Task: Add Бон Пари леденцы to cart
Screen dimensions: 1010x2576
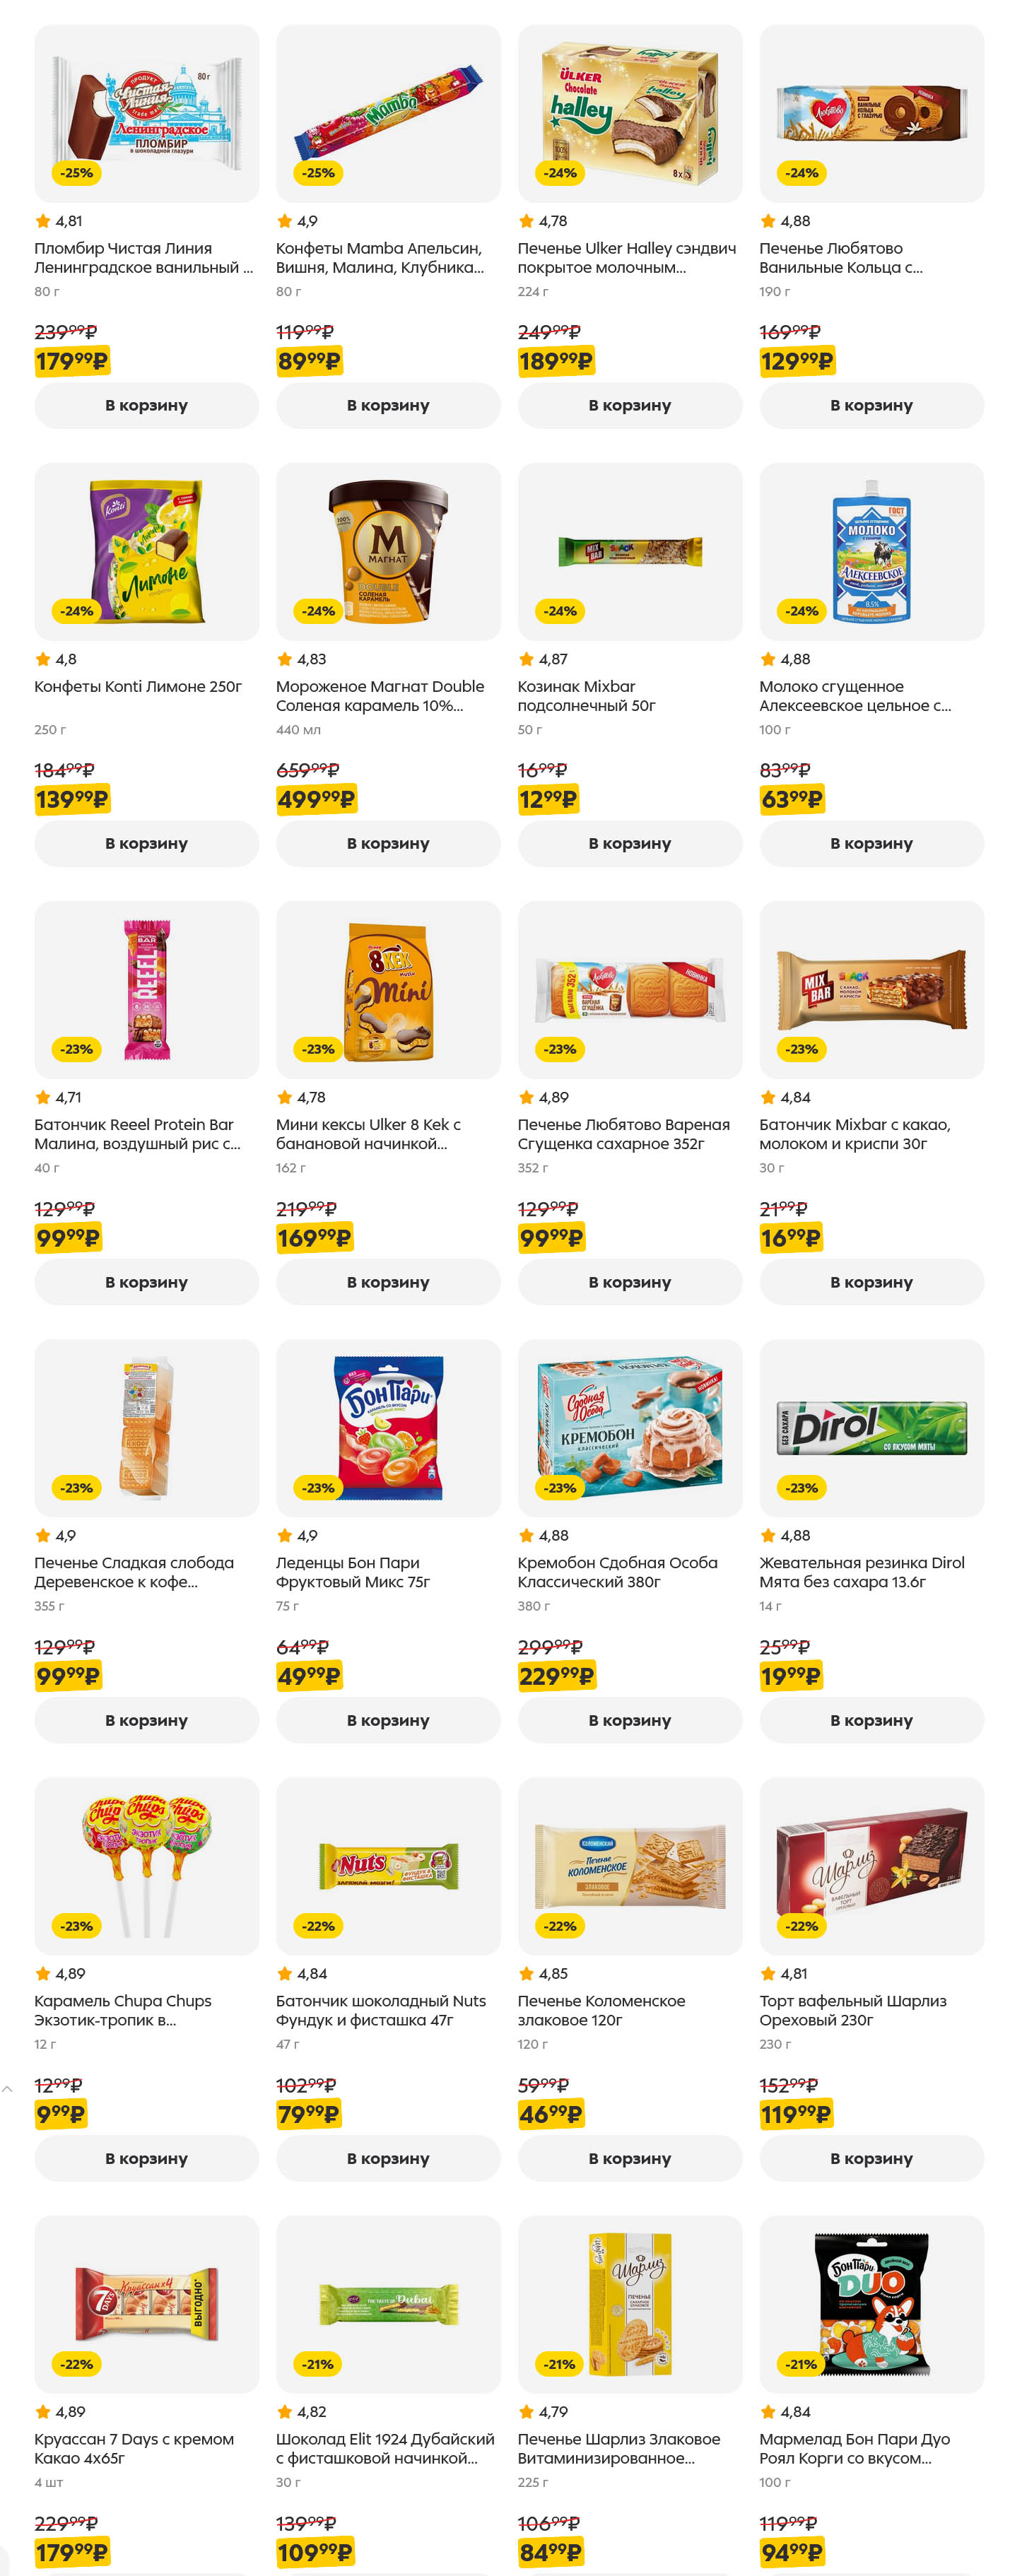Action: [387, 1720]
